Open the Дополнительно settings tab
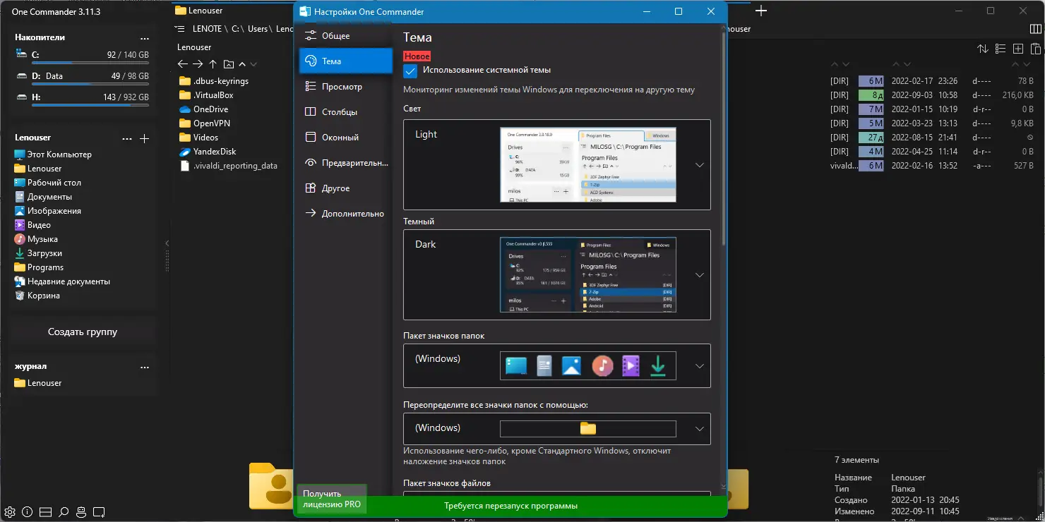This screenshot has height=522, width=1045. coord(345,214)
